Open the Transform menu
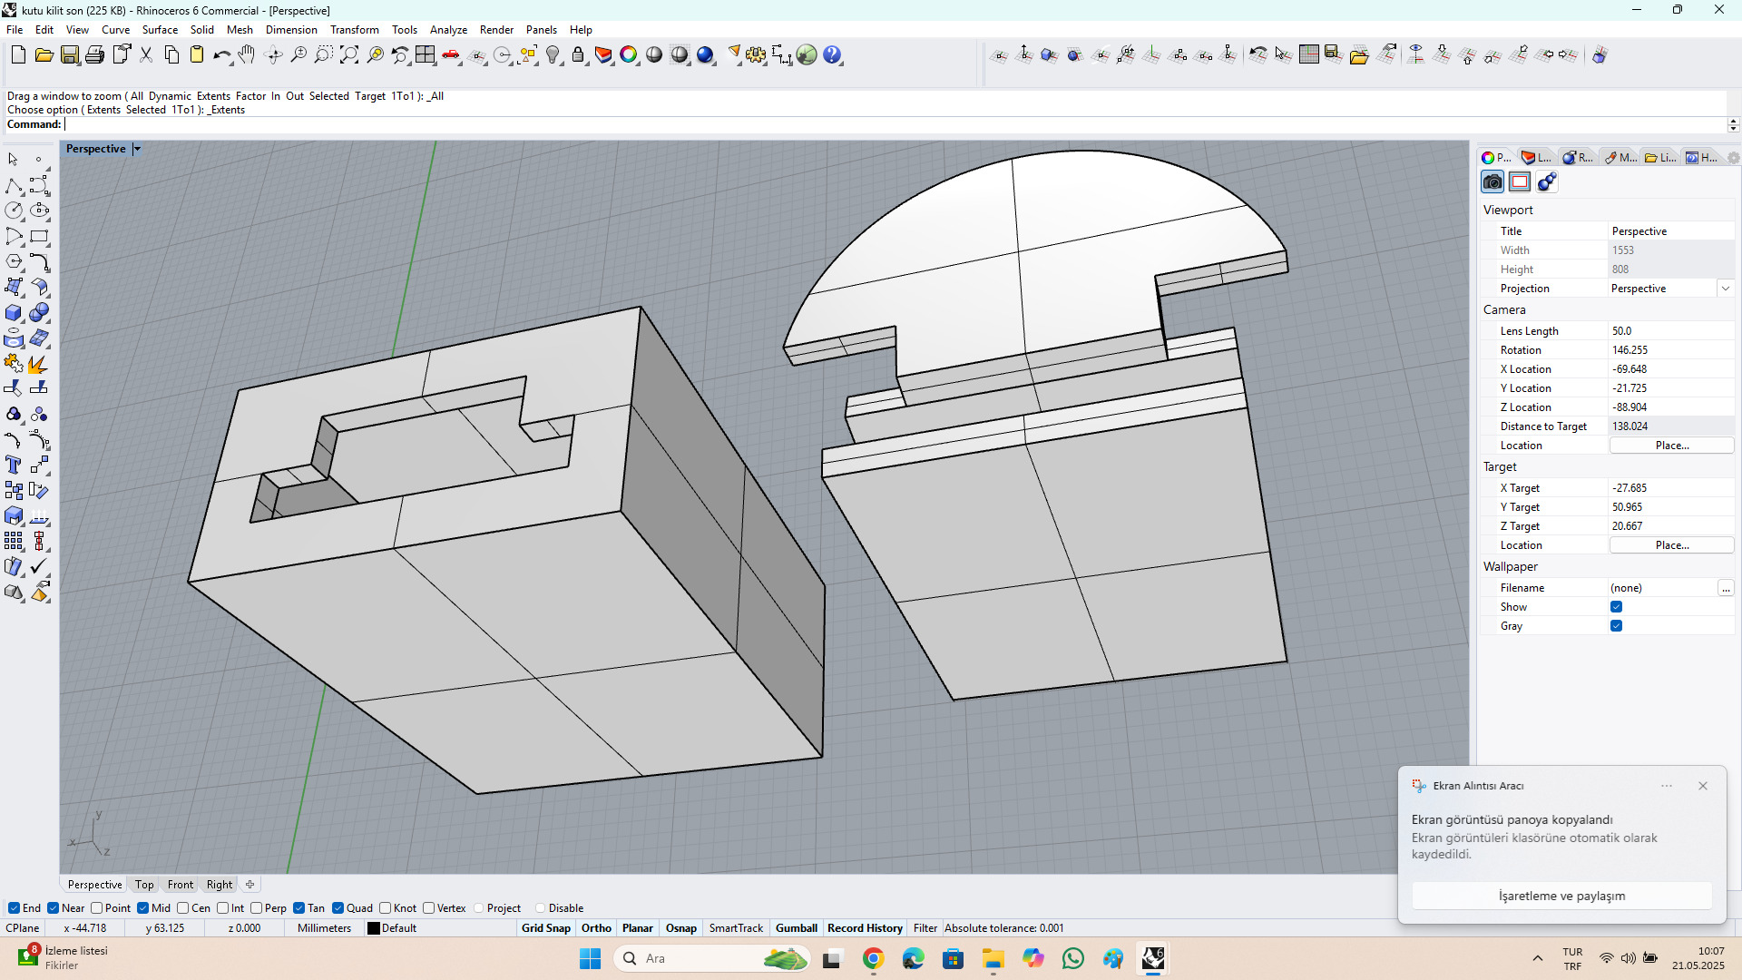The width and height of the screenshot is (1742, 980). (354, 30)
